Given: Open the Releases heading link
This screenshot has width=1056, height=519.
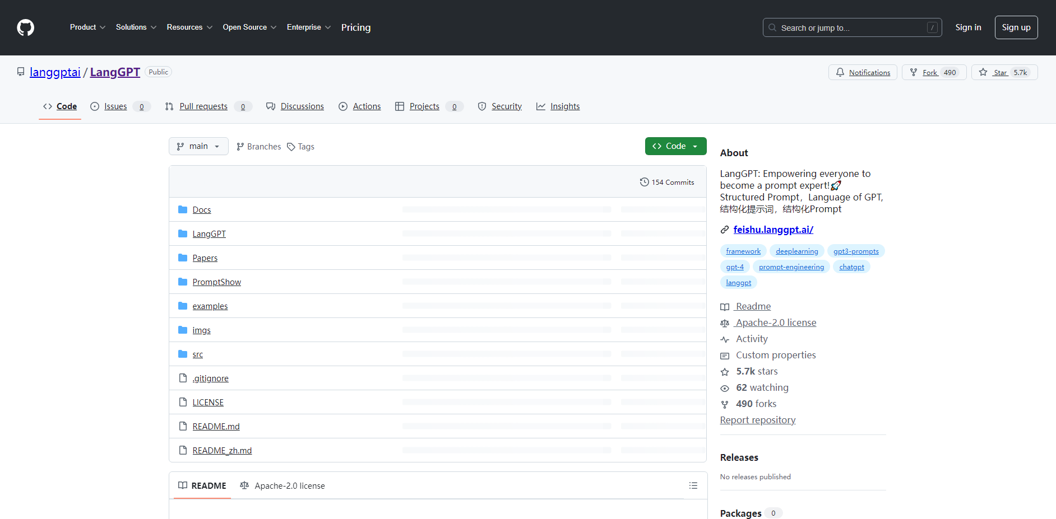Looking at the screenshot, I should [739, 457].
